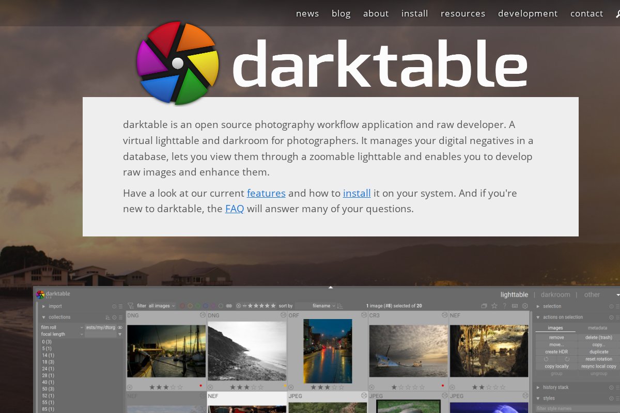Open the resources menu in site navigation
620x413 pixels.
tap(462, 13)
